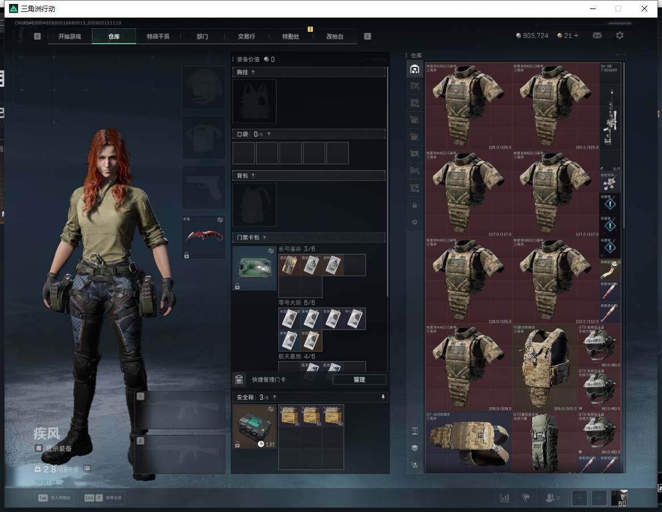
Task: Toggle the 显示装备 checkbox
Action: tap(39, 448)
